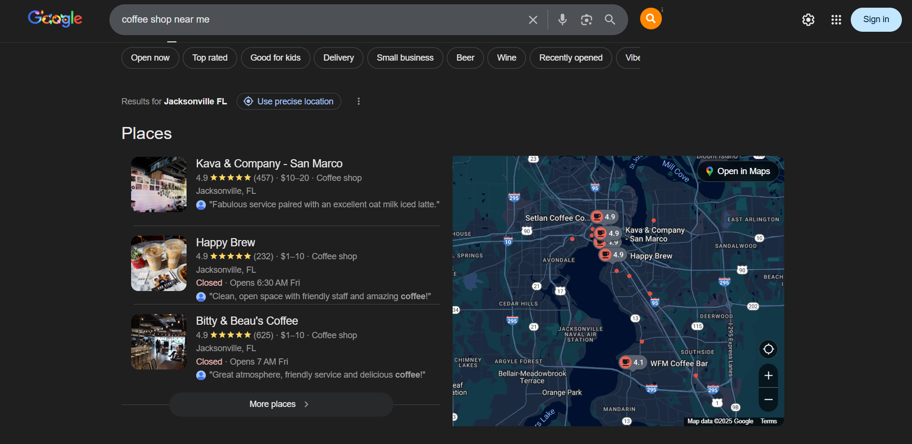Click the magnifier search icon in search box
912x444 pixels.
point(610,20)
